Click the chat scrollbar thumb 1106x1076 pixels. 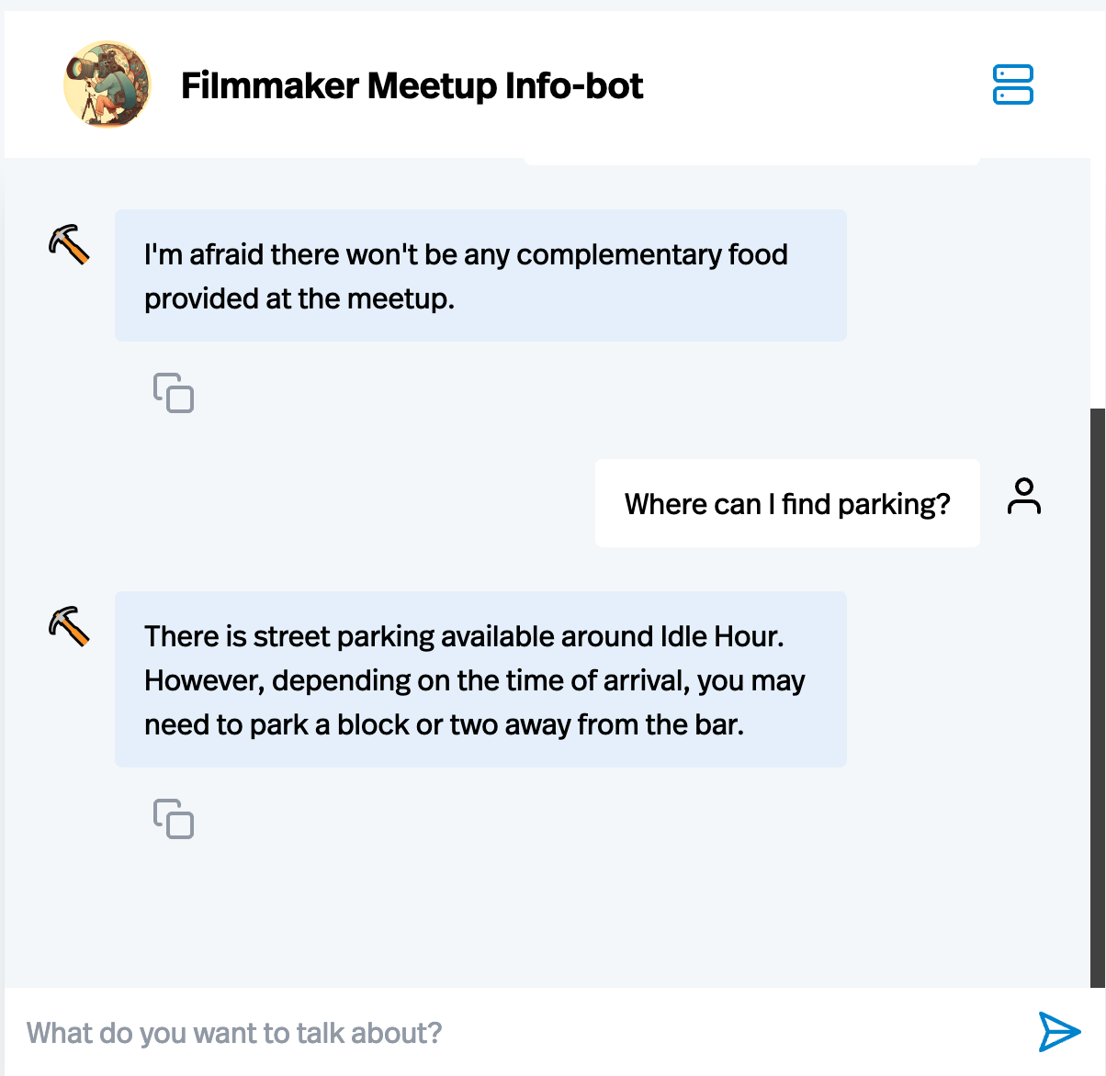[1097, 698]
